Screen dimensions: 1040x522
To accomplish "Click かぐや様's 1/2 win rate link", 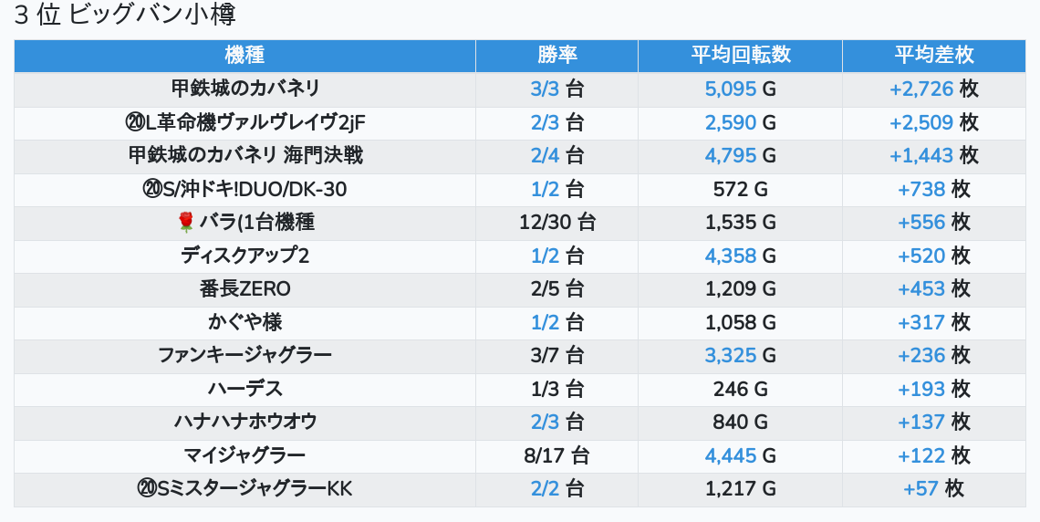I will pos(545,322).
